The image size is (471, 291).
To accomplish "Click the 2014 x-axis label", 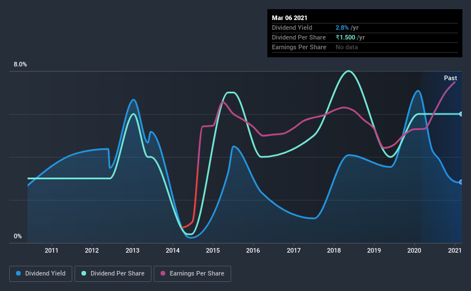I will (x=173, y=250).
